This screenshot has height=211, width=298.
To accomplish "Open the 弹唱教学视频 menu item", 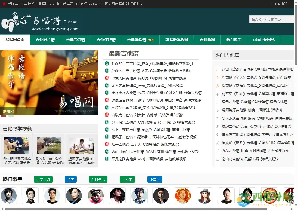I will pos(177,39).
